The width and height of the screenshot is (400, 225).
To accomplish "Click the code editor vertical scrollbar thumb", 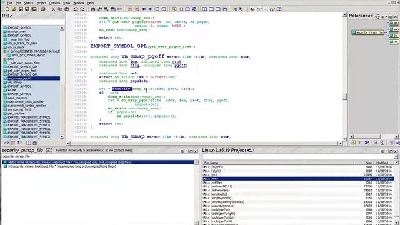I will [344, 97].
